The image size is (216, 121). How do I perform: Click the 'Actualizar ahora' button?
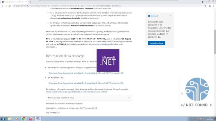157,43
